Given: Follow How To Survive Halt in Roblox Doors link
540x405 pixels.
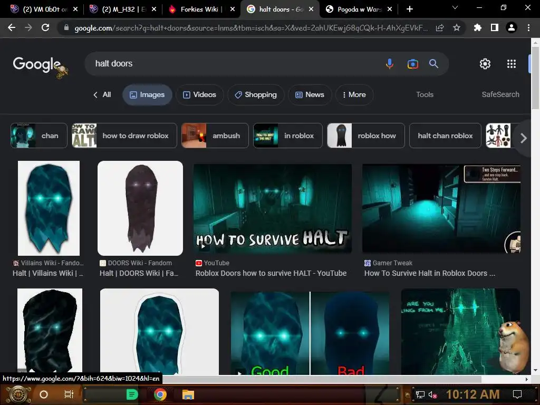Looking at the screenshot, I should point(429,274).
